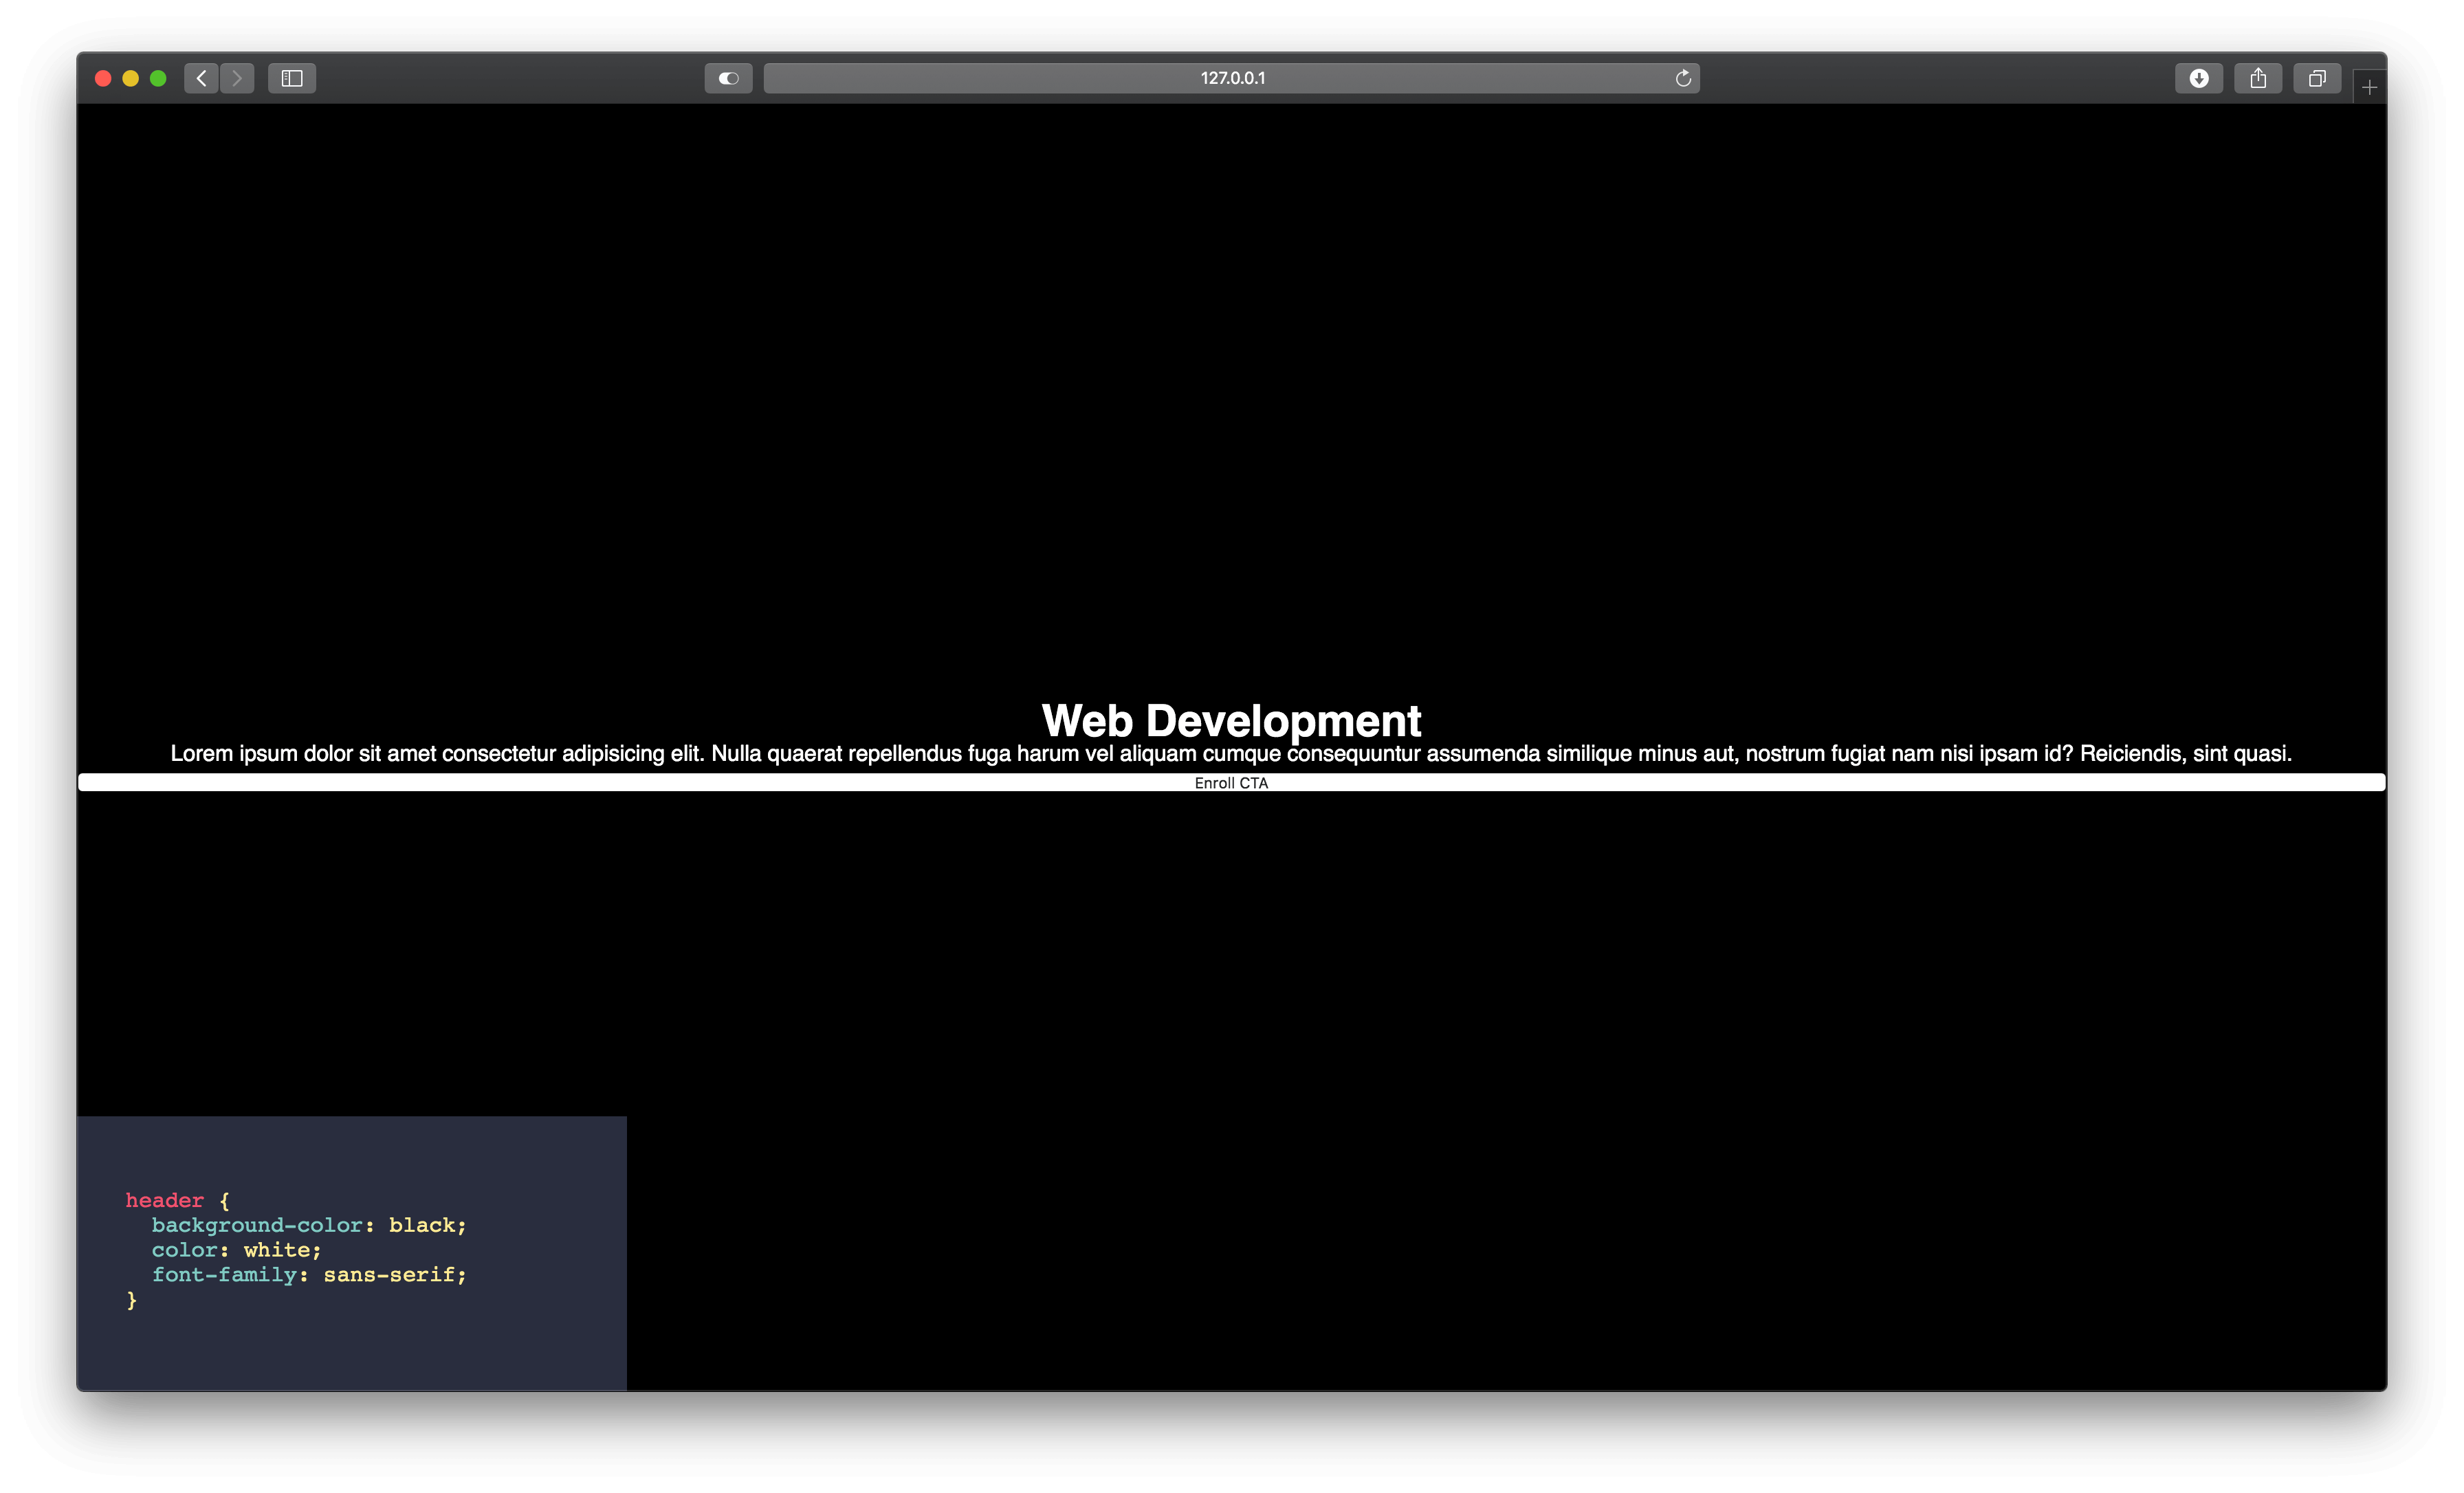Click the color: white code line
The width and height of the screenshot is (2464, 1493).
point(236,1250)
